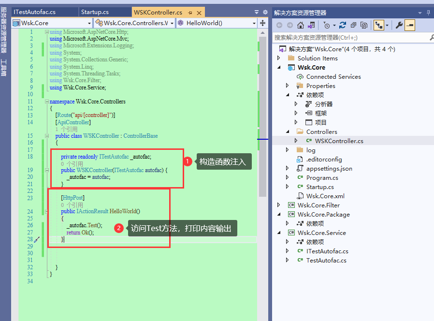Pin the Solution Explorer panel
Viewport: 434px width, 321px height.
pos(429,13)
